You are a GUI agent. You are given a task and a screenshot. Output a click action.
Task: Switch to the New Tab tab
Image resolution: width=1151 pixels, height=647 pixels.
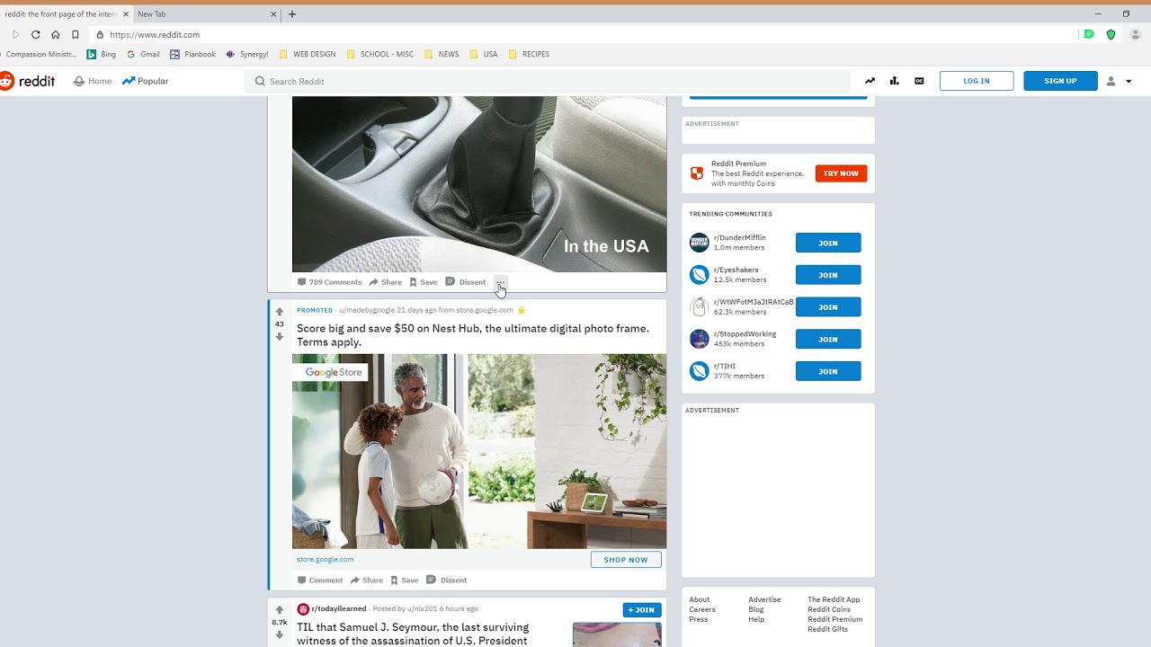207,14
